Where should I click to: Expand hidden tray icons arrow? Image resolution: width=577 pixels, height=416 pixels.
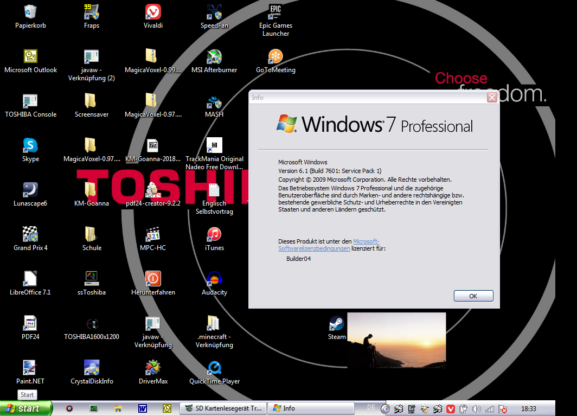coord(385,408)
